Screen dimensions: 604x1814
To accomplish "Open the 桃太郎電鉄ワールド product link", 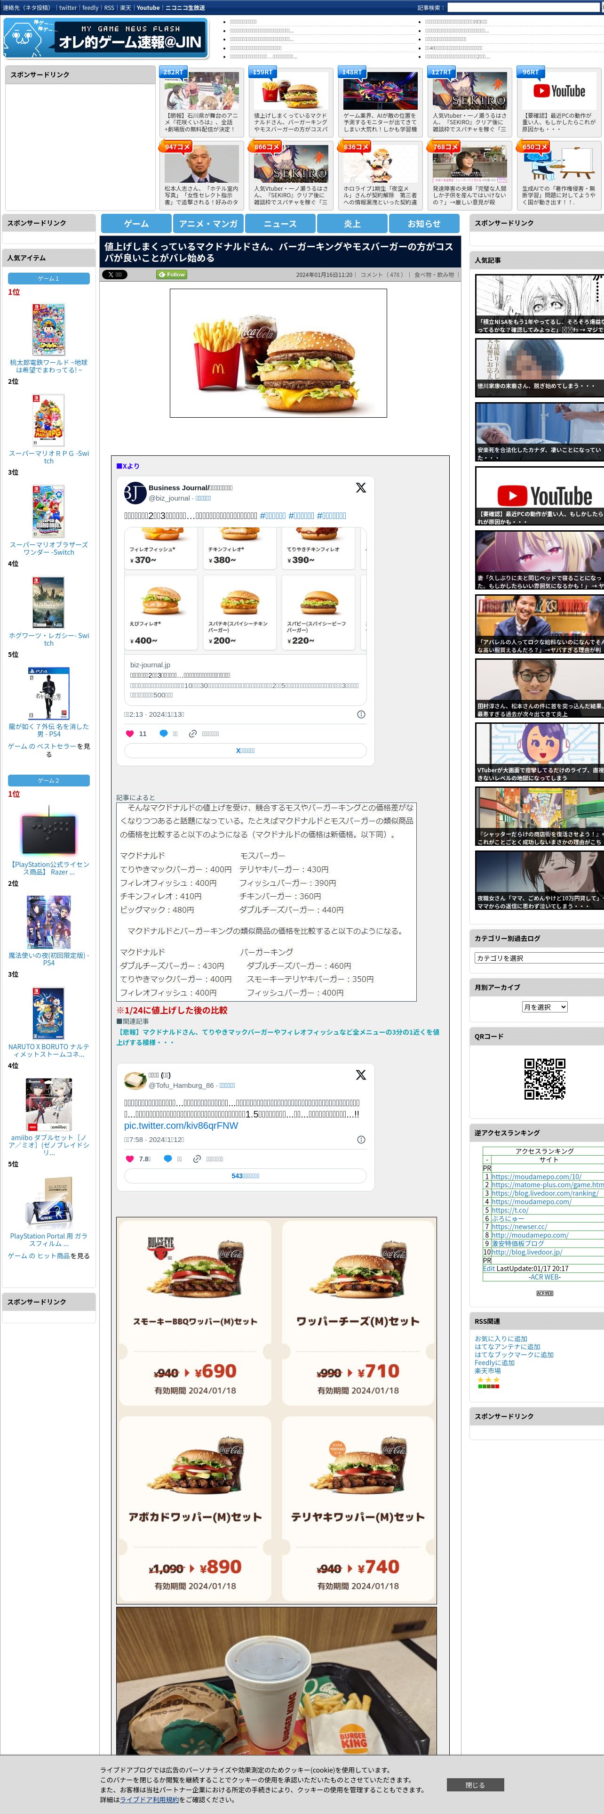I will 48,366.
